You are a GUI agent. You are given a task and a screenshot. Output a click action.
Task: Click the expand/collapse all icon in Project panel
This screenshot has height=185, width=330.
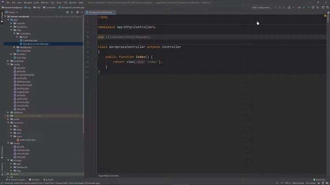pyautogui.click(x=72, y=12)
